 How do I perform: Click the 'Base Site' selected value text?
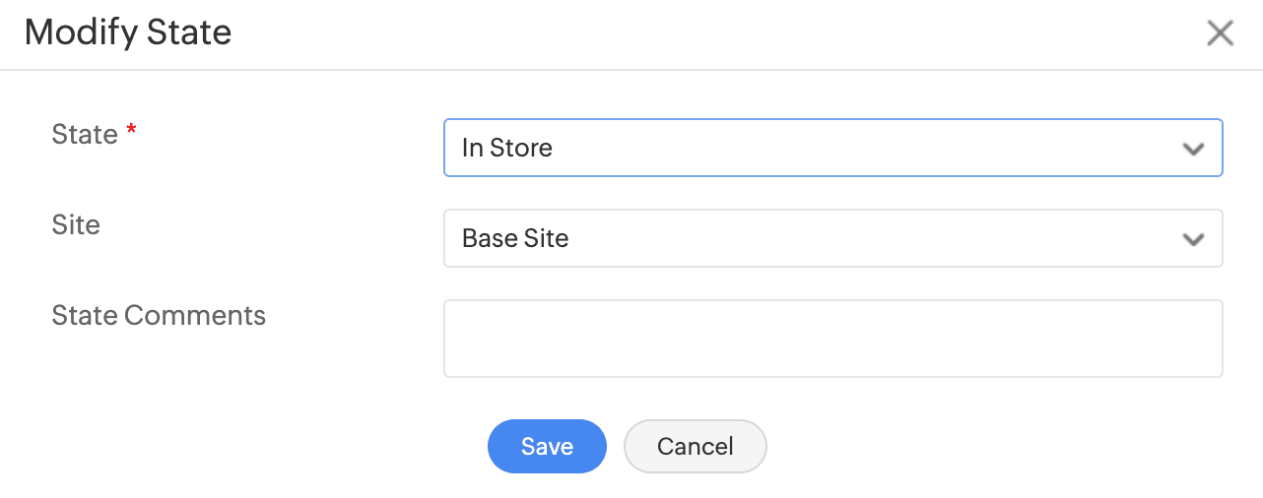(x=515, y=238)
